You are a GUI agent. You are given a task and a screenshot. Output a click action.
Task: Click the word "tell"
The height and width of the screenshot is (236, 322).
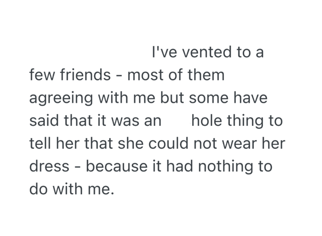click(x=40, y=144)
